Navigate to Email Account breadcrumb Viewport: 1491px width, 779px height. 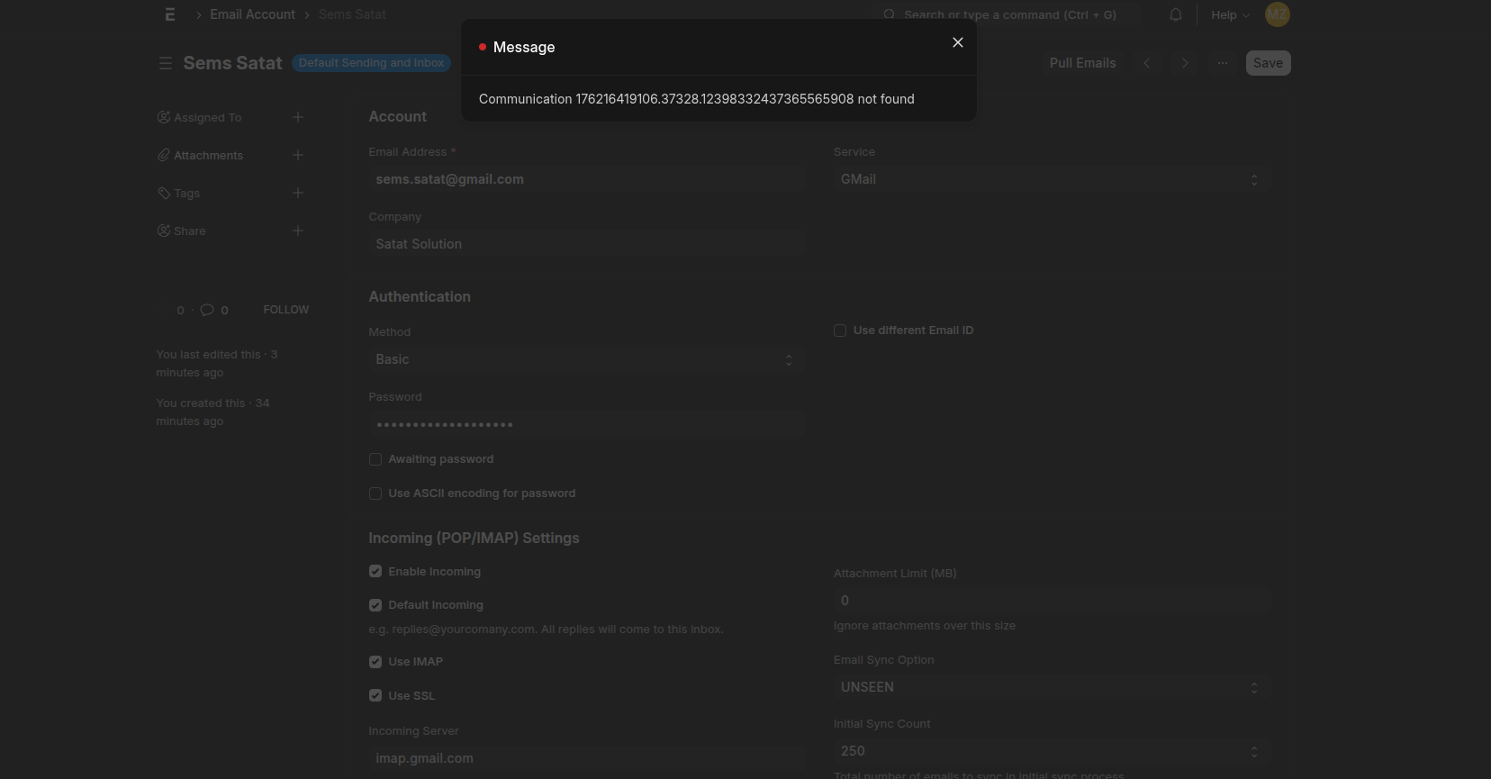(x=252, y=14)
